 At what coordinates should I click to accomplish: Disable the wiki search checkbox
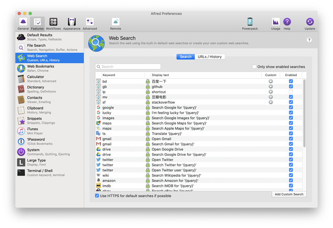click(x=291, y=175)
